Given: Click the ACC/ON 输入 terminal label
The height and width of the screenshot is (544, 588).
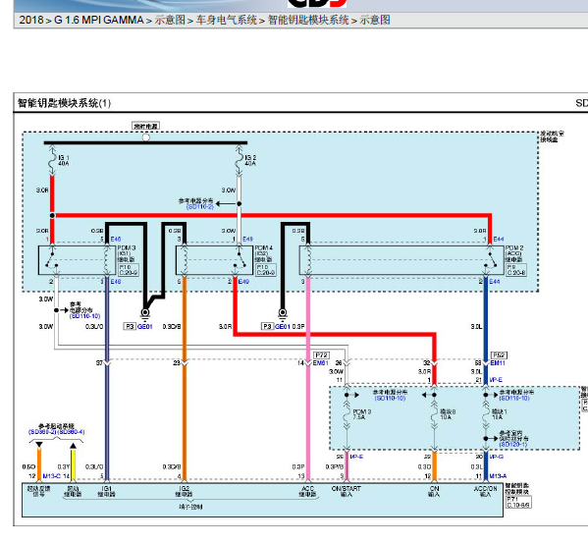Looking at the screenshot, I should [x=486, y=492].
